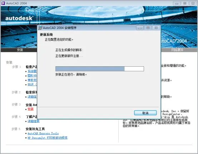This screenshot has height=154, width=198.
Task: Click the 安装补充工具 heading in step 5
Action: pos(35,129)
